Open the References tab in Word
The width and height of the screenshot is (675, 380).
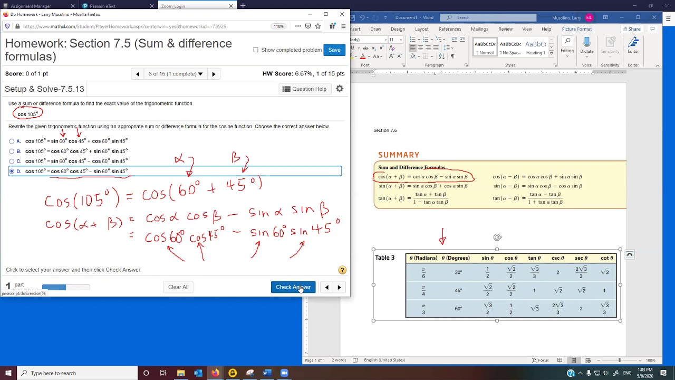450,29
